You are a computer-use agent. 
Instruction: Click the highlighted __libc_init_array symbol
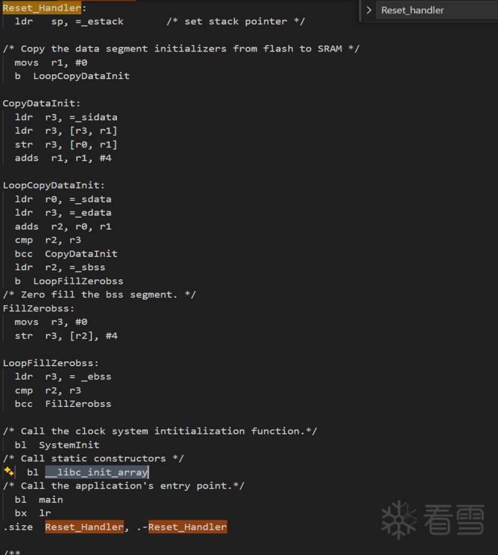click(x=97, y=472)
